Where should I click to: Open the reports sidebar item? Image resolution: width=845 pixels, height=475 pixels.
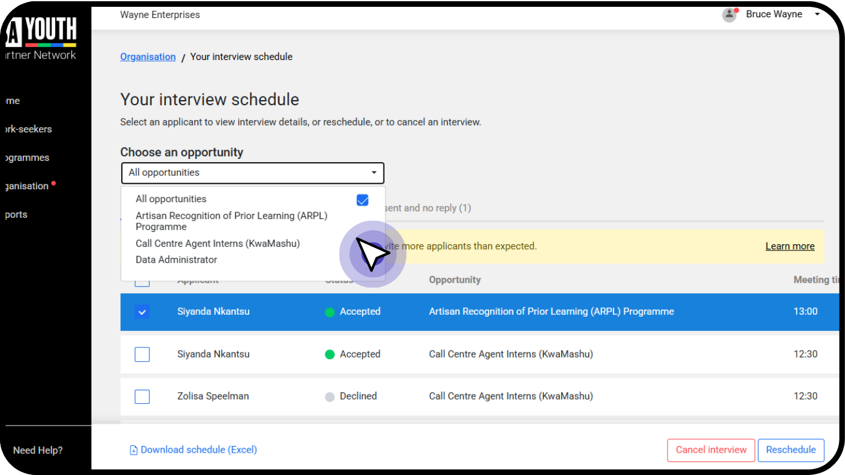16,215
